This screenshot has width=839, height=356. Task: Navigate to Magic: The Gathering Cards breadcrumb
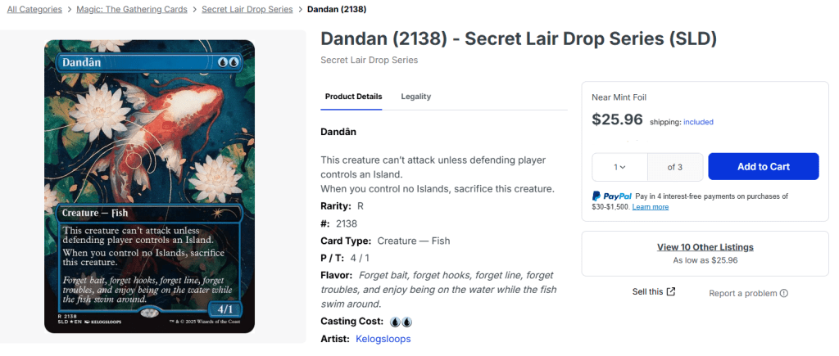point(132,10)
